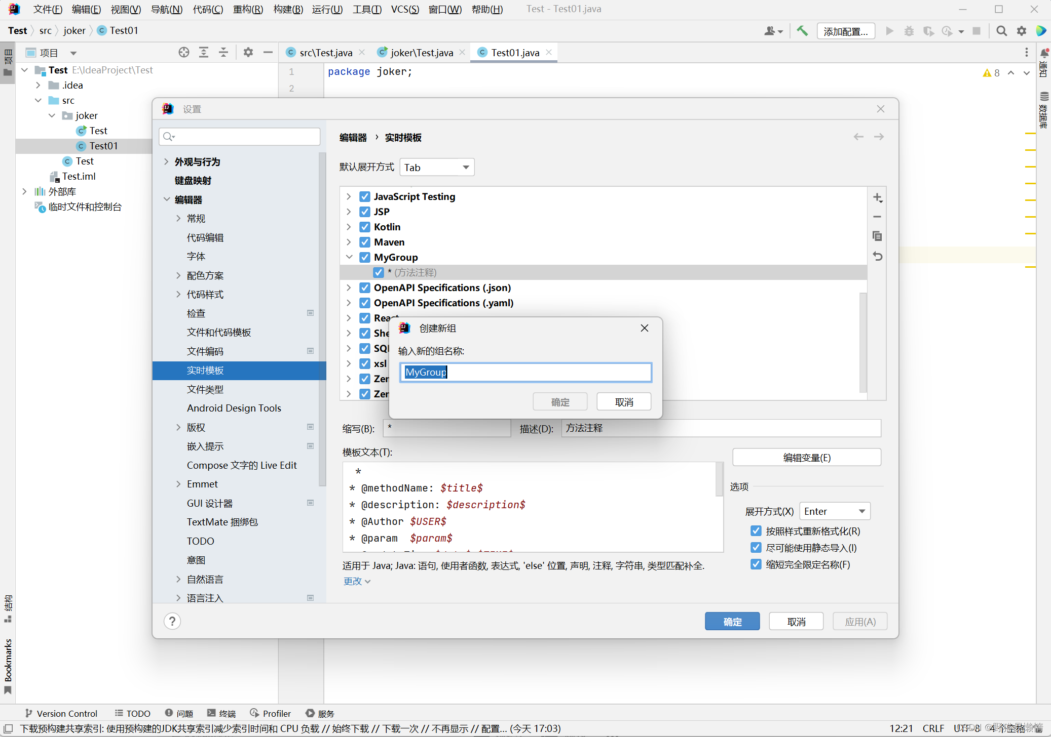
Task: Click the settings help question mark icon
Action: 172,621
